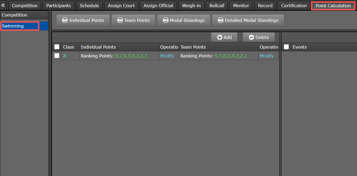Open the Rollcall tab
The height and width of the screenshot is (176, 357).
[x=216, y=5]
